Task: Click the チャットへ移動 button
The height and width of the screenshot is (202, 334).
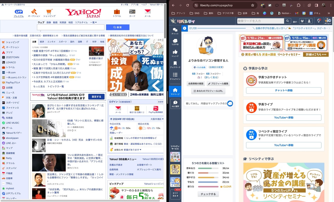Action: [284, 91]
